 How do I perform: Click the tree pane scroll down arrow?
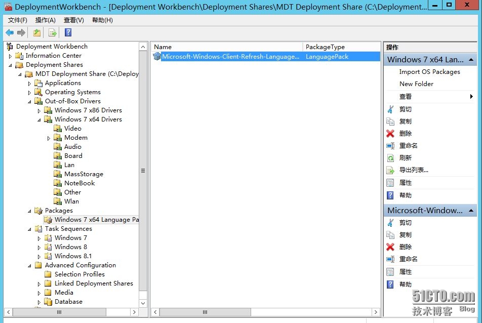coord(143,303)
